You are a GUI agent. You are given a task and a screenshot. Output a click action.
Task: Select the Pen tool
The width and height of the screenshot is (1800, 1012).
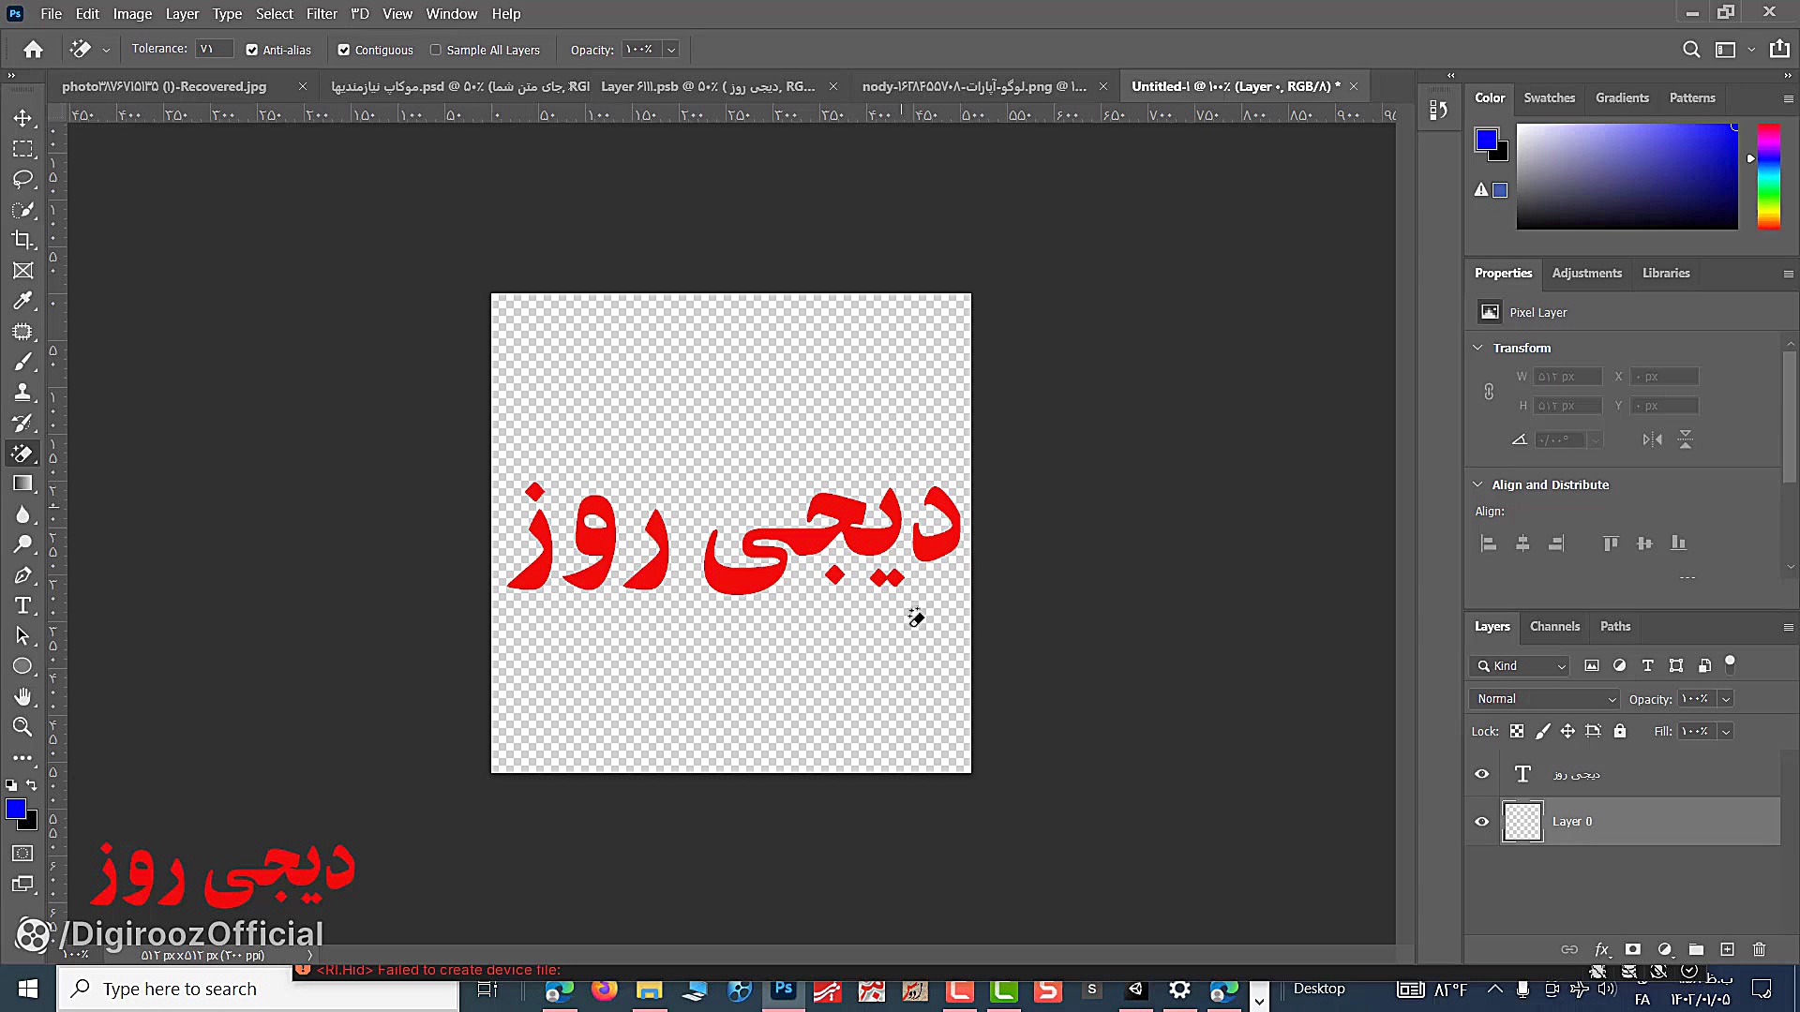(x=23, y=575)
